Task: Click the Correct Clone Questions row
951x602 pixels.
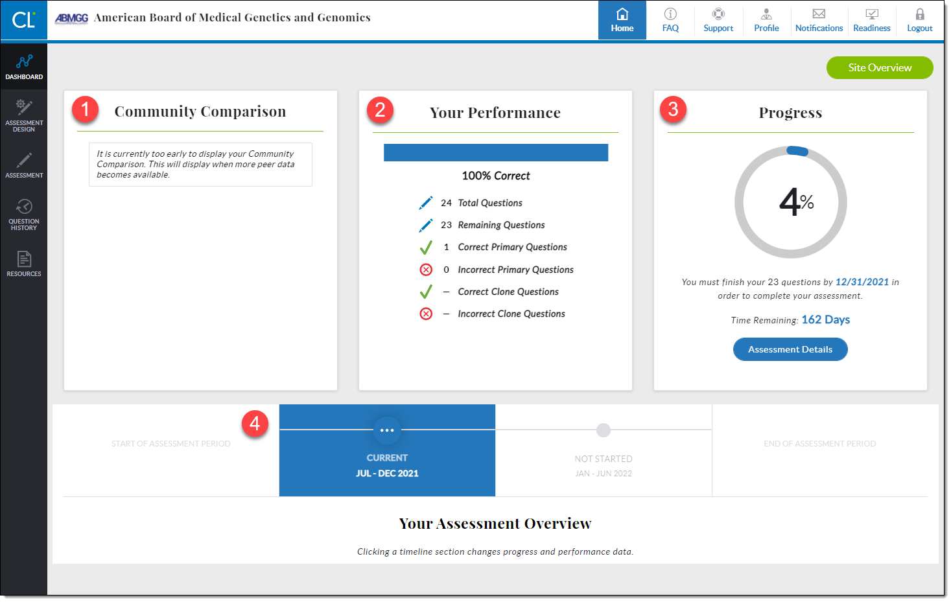Action: tap(489, 292)
